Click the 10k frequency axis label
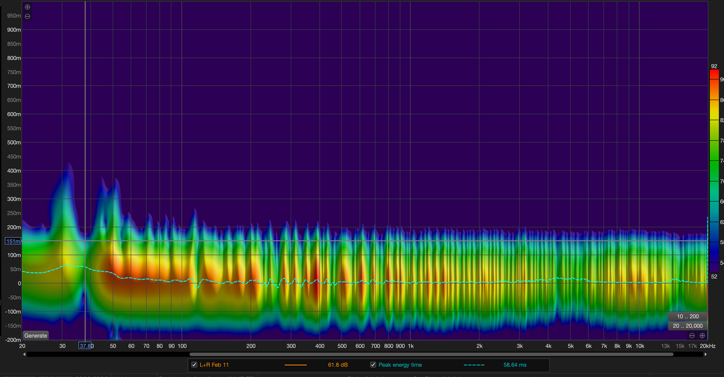The height and width of the screenshot is (377, 724). (640, 346)
